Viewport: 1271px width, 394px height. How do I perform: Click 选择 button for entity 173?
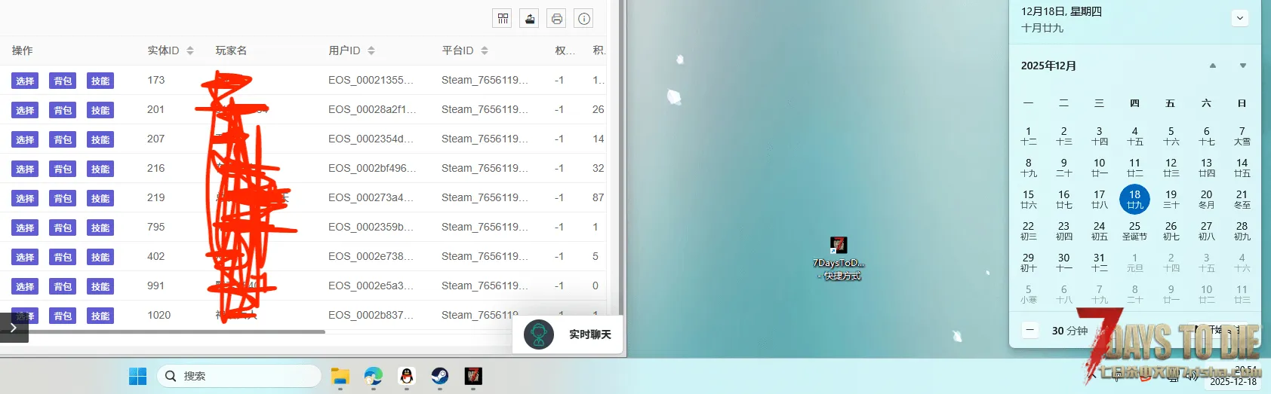[x=25, y=81]
